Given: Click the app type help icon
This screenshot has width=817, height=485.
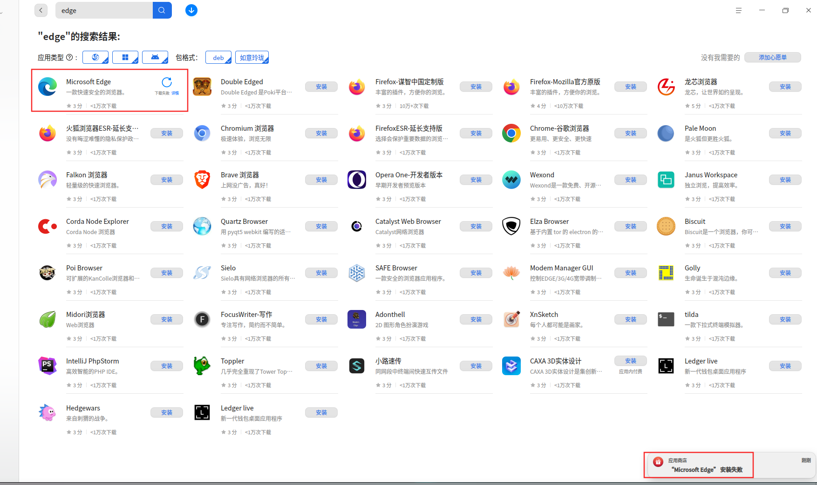Looking at the screenshot, I should point(69,58).
